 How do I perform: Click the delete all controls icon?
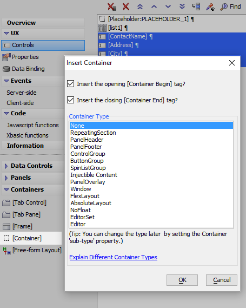[x=112, y=6]
